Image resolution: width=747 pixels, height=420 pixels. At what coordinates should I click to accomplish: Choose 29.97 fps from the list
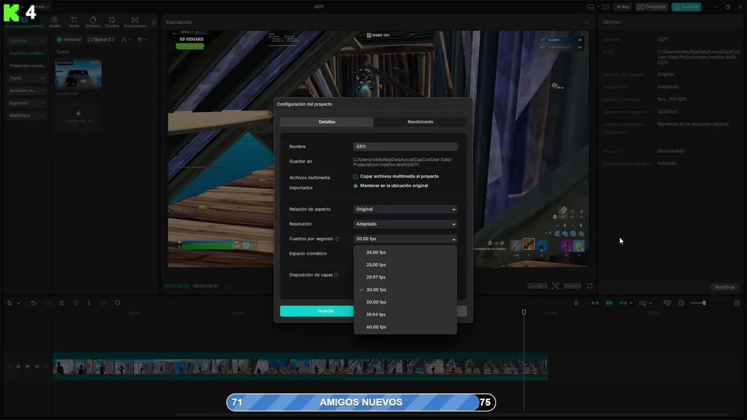(x=405, y=277)
